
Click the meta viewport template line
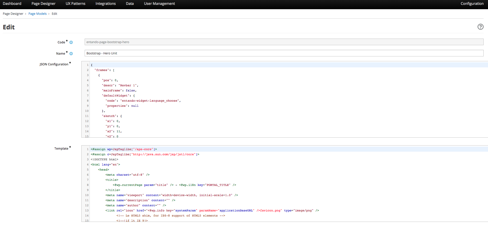[x=172, y=195]
